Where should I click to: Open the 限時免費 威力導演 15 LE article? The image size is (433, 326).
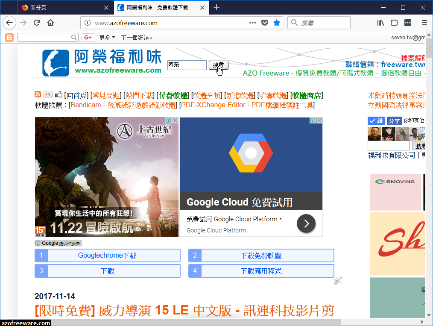click(184, 311)
